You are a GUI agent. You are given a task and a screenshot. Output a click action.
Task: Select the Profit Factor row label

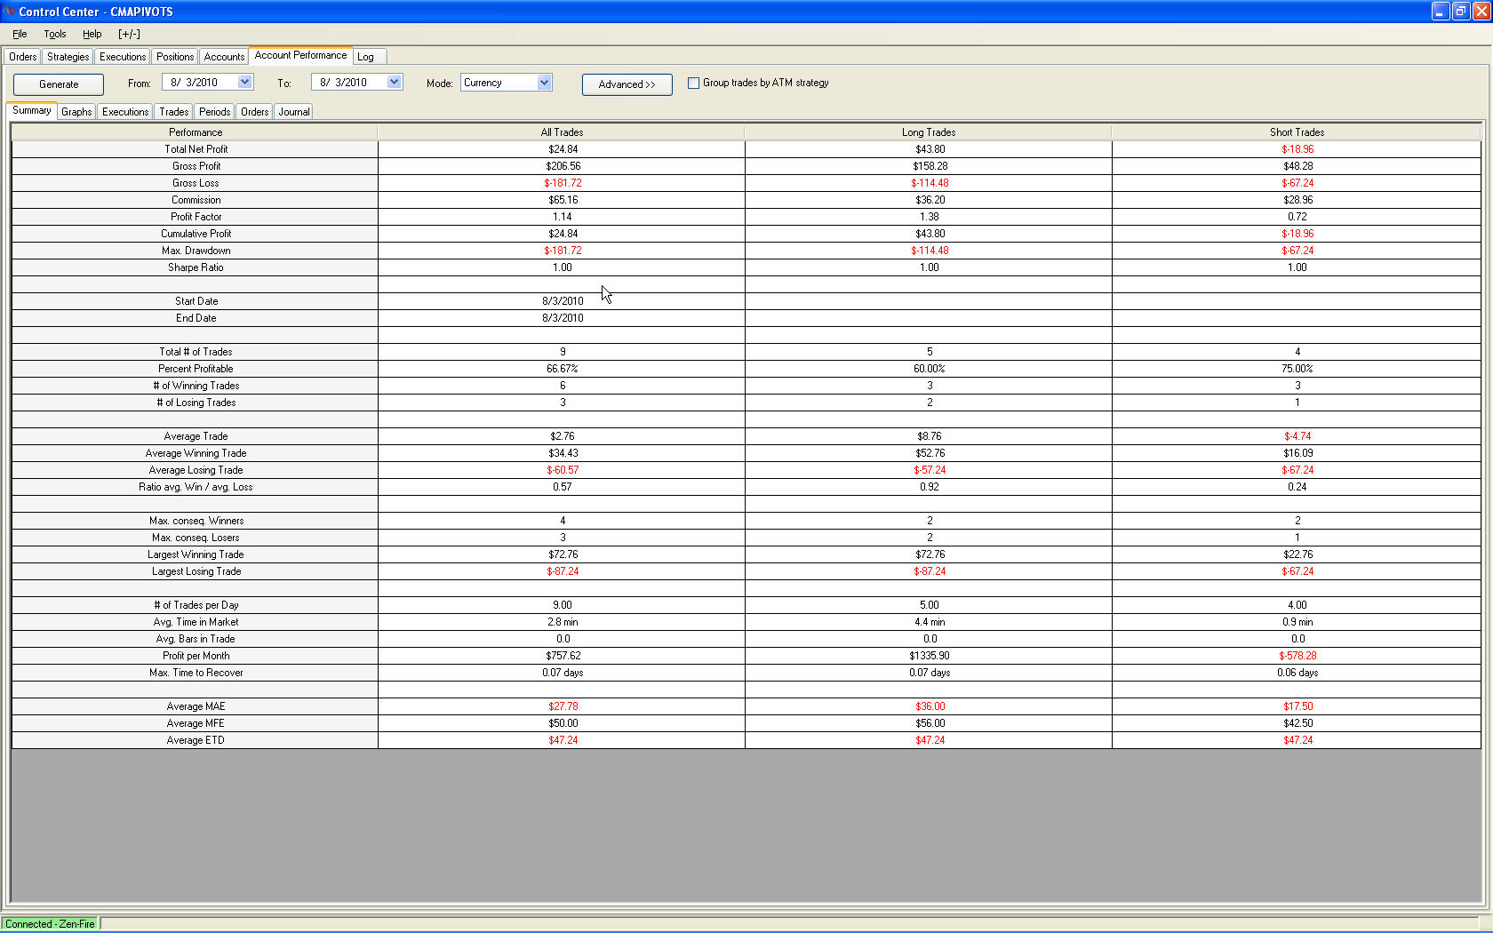point(196,217)
